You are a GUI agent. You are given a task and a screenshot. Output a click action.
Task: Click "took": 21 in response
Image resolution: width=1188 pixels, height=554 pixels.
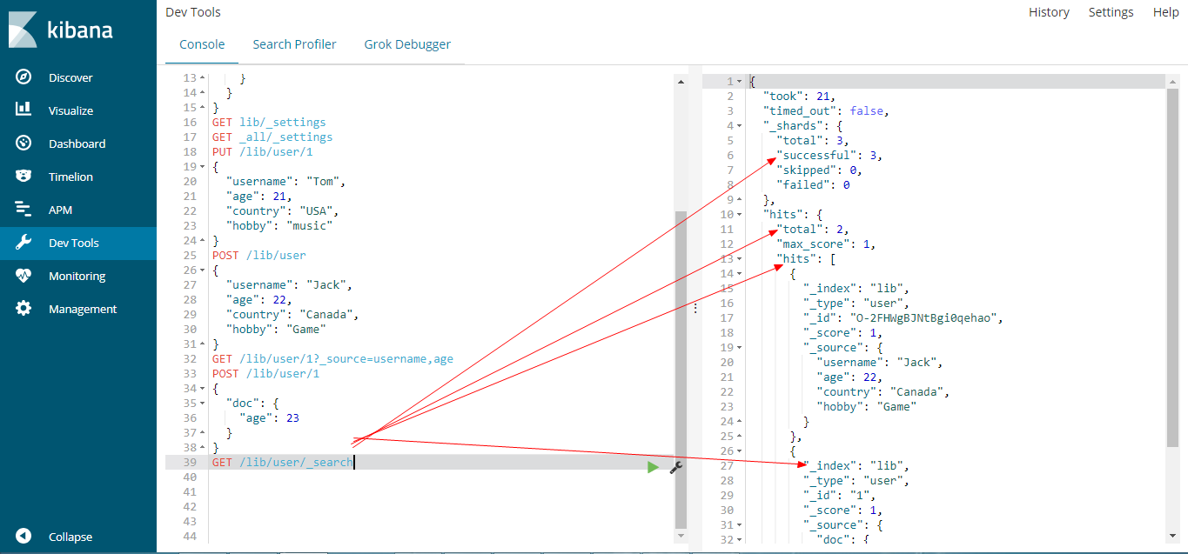[800, 96]
